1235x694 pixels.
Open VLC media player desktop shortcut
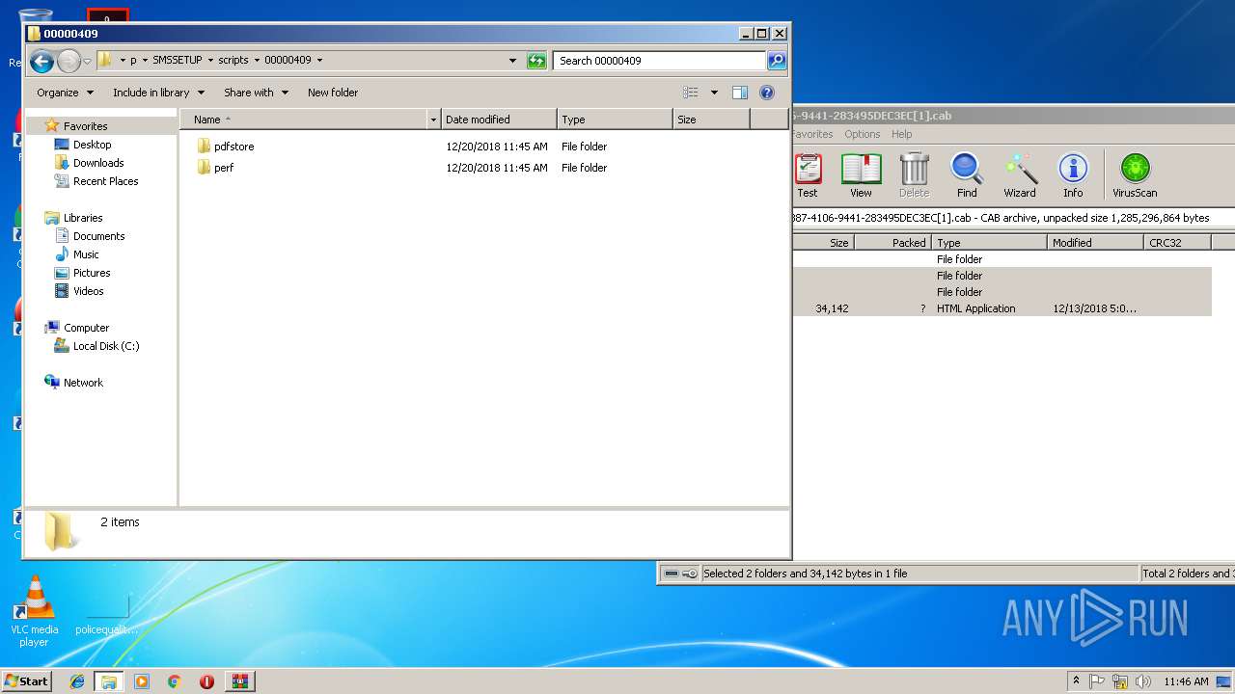35,611
